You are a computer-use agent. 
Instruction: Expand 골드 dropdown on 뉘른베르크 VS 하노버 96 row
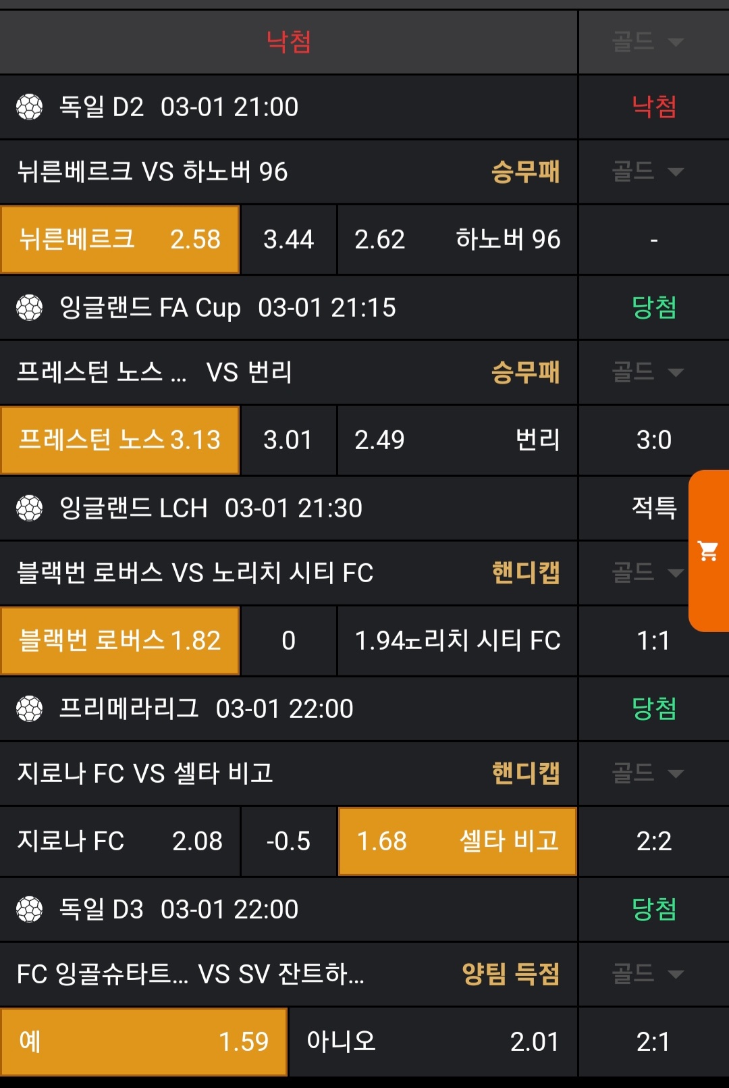click(x=647, y=172)
